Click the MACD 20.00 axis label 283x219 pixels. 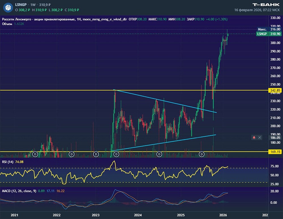click(x=274, y=191)
